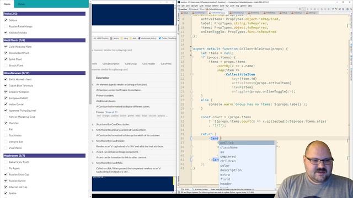
Task: Click the Miscellaneous (7/12) group header
Action: (44, 73)
